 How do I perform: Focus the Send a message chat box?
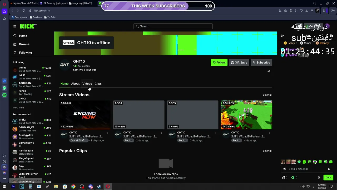(x=307, y=169)
